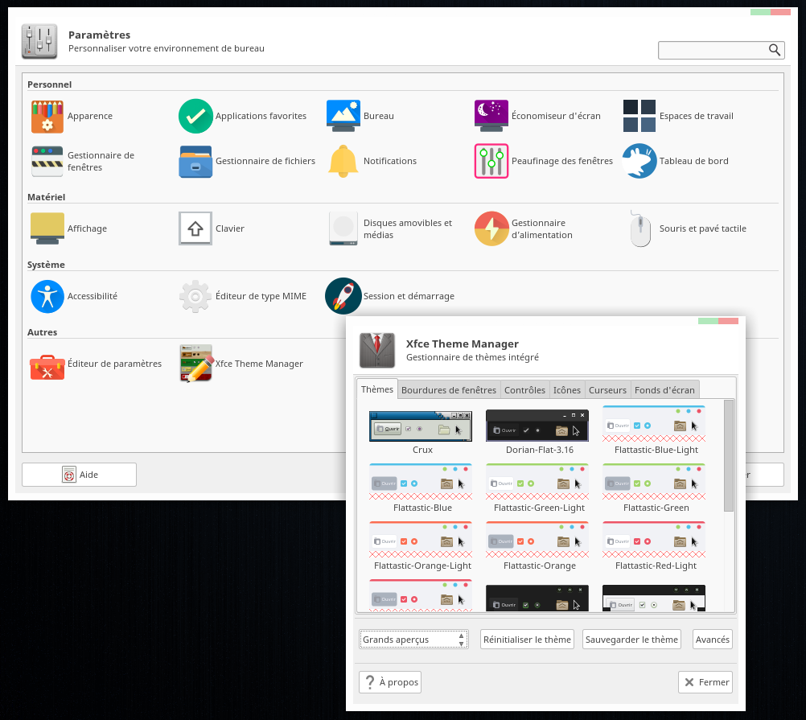Open Apparence settings icon
The width and height of the screenshot is (806, 720).
point(47,116)
